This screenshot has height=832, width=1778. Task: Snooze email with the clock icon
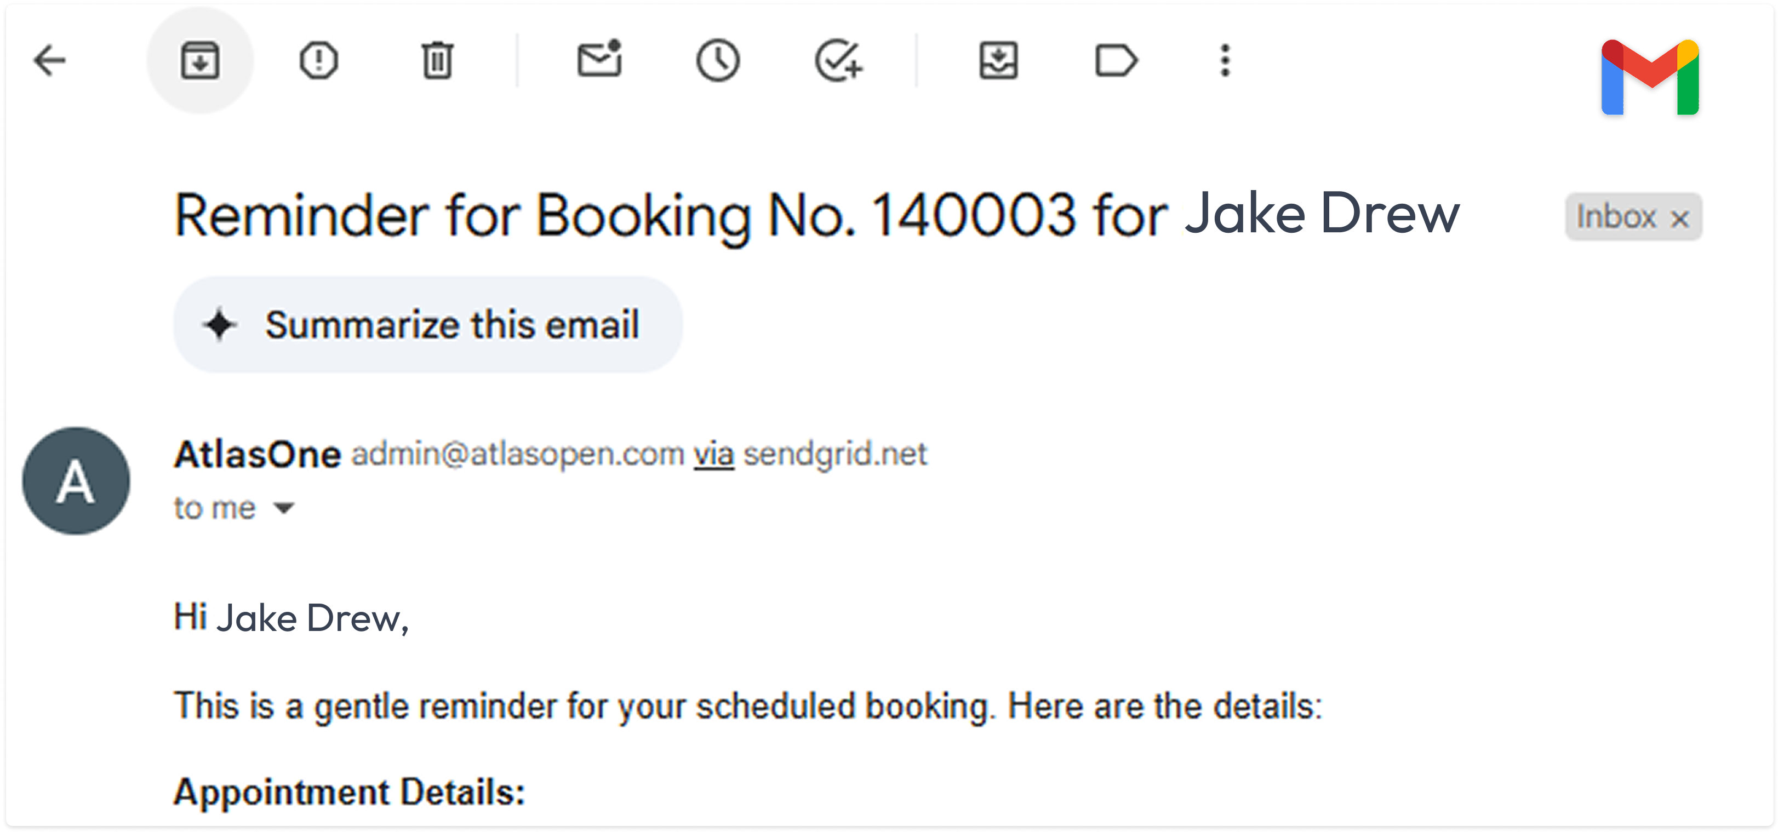718,61
